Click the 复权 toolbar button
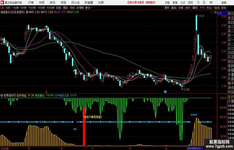 coord(167,8)
